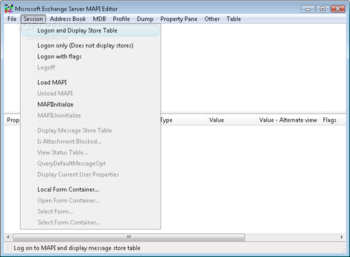Click Select Form Container... entry
Viewport: 350px width, 257px height.
click(x=90, y=222)
